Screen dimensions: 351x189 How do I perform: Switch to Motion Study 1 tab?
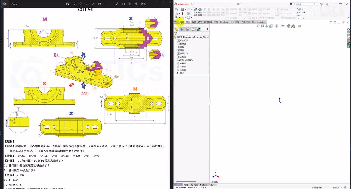pyautogui.click(x=207, y=185)
